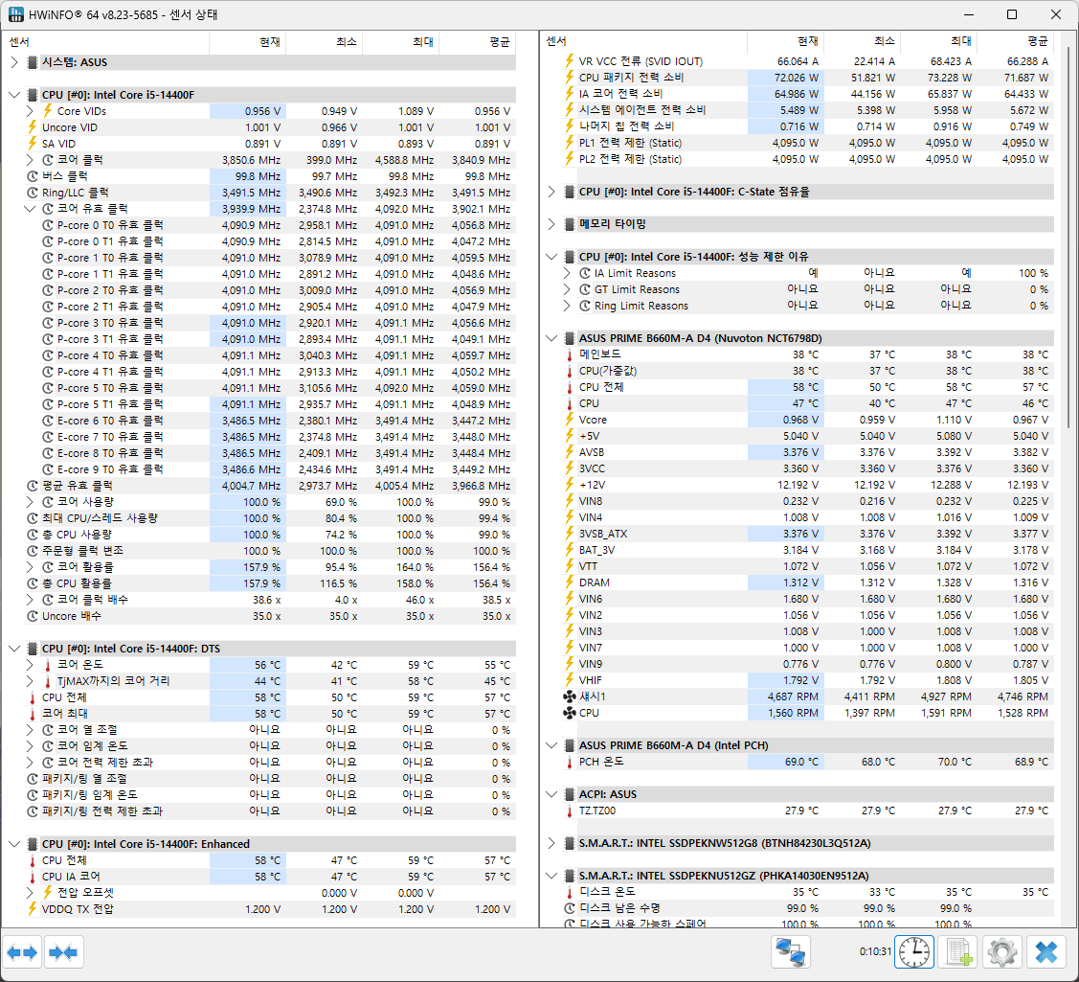The width and height of the screenshot is (1079, 982).
Task: Expand the C-State 점유율 group
Action: pos(551,192)
